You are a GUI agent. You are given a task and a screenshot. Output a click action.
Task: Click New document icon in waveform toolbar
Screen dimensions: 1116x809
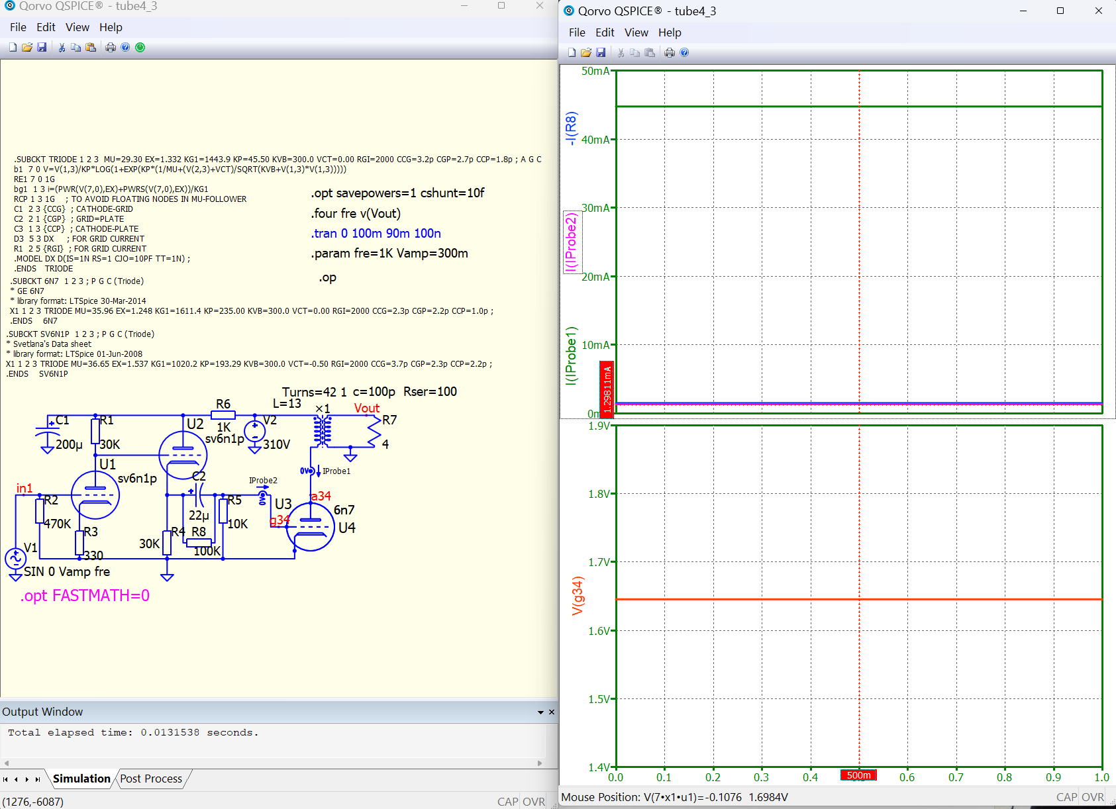pos(572,53)
